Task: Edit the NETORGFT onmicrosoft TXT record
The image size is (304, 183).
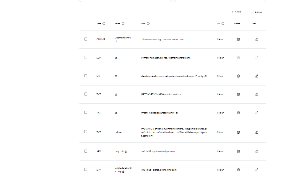Action: [x=256, y=94]
